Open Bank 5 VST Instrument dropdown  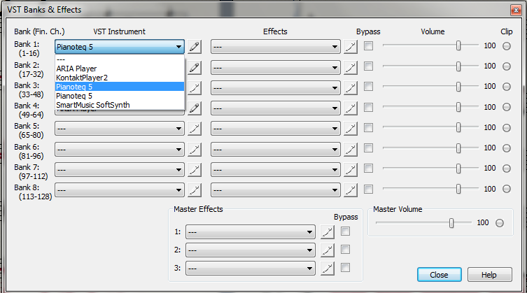(119, 129)
